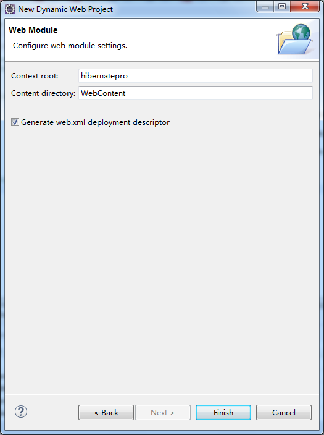Click the Finish button
The height and width of the screenshot is (435, 324).
223,413
